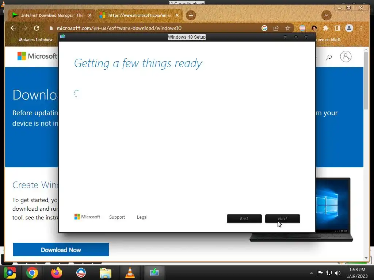The height and width of the screenshot is (280, 374).
Task: Open the Start menu button
Action: coord(10,273)
